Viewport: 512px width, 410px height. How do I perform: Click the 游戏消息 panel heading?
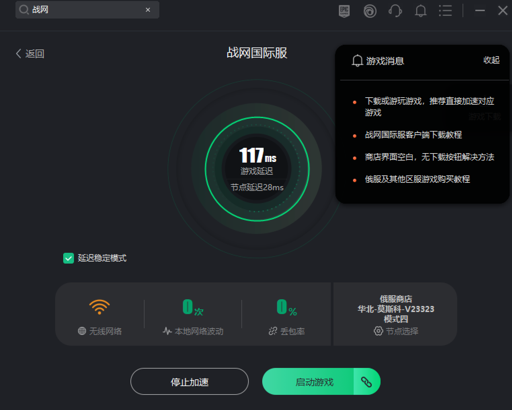click(x=385, y=61)
